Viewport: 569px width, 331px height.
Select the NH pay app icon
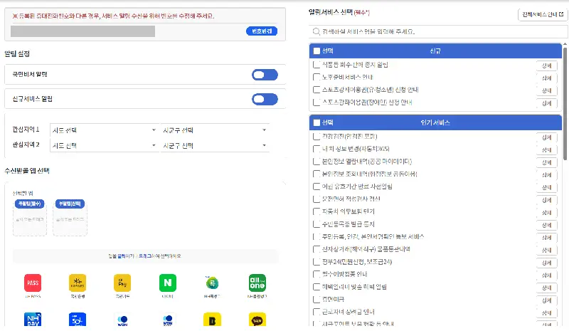33,320
